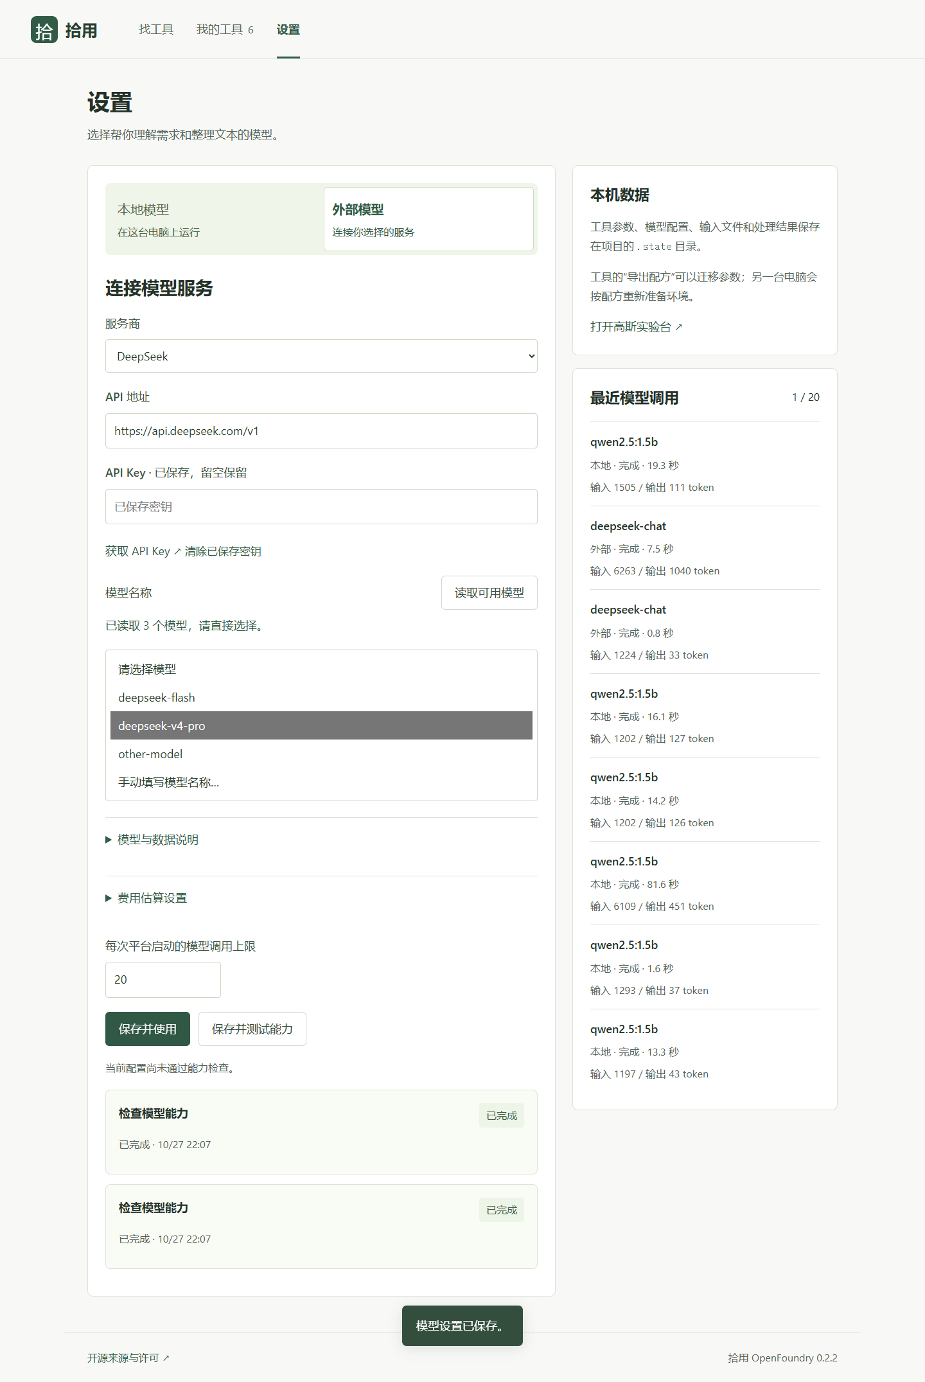Click the 本地 · 完成 · 14.2 秒 entry
925x1382 pixels.
pos(635,801)
